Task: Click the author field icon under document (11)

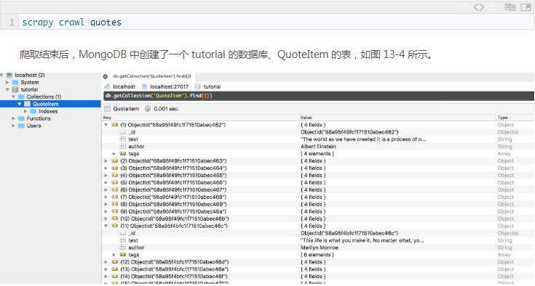Action: [x=123, y=248]
